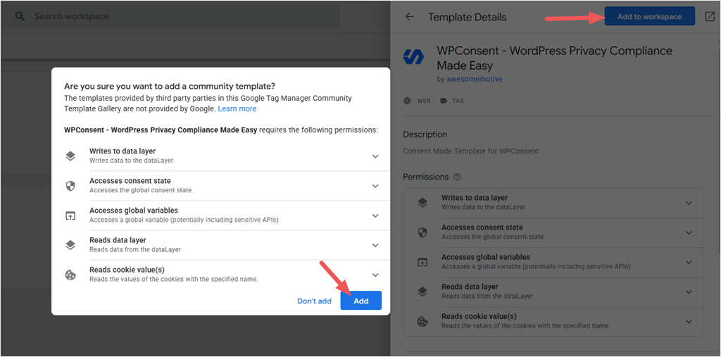Expand Accesses consent state in details panel
This screenshot has width=721, height=357.
[689, 232]
